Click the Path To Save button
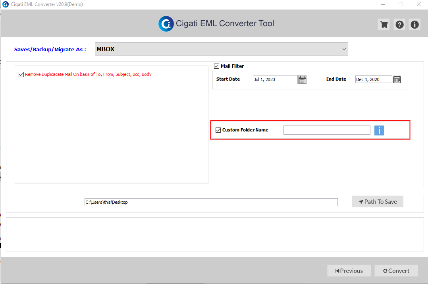The width and height of the screenshot is (428, 284). 378,202
